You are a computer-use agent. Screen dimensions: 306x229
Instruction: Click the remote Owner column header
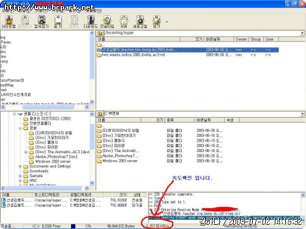[241, 39]
